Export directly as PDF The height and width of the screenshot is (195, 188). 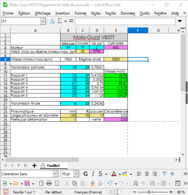(x=41, y=183)
